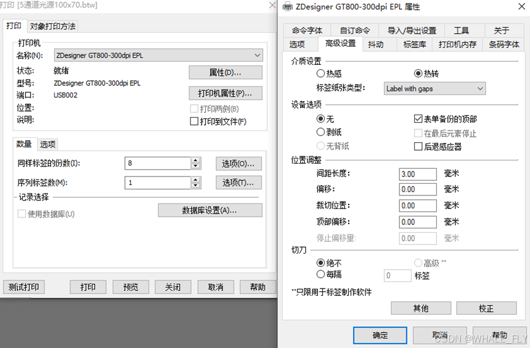Open the 导入/导出设置 tab

tap(412, 31)
